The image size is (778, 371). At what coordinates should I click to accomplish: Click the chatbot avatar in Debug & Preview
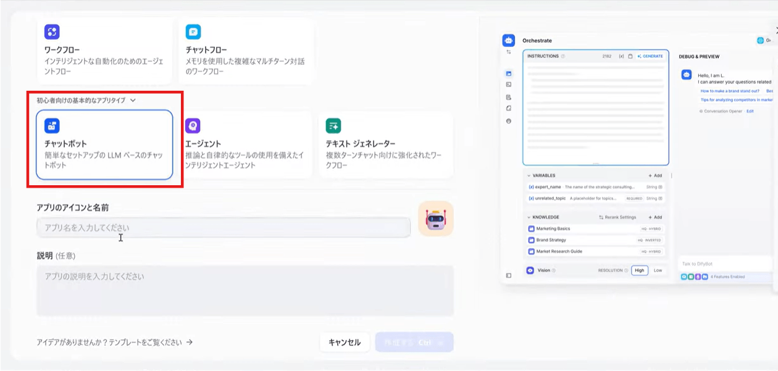click(x=687, y=75)
